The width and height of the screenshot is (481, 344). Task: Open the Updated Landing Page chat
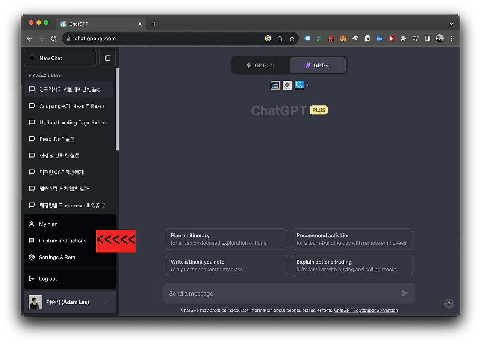point(68,123)
